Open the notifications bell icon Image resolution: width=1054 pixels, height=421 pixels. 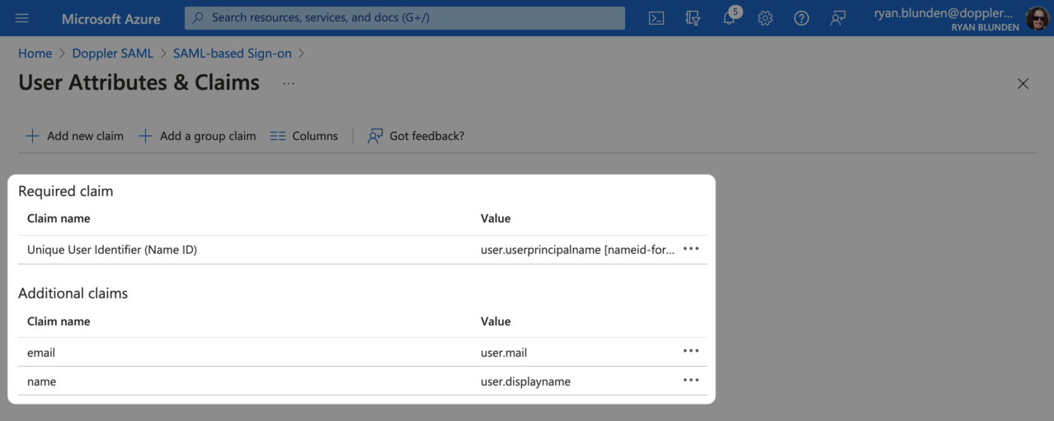coord(729,18)
